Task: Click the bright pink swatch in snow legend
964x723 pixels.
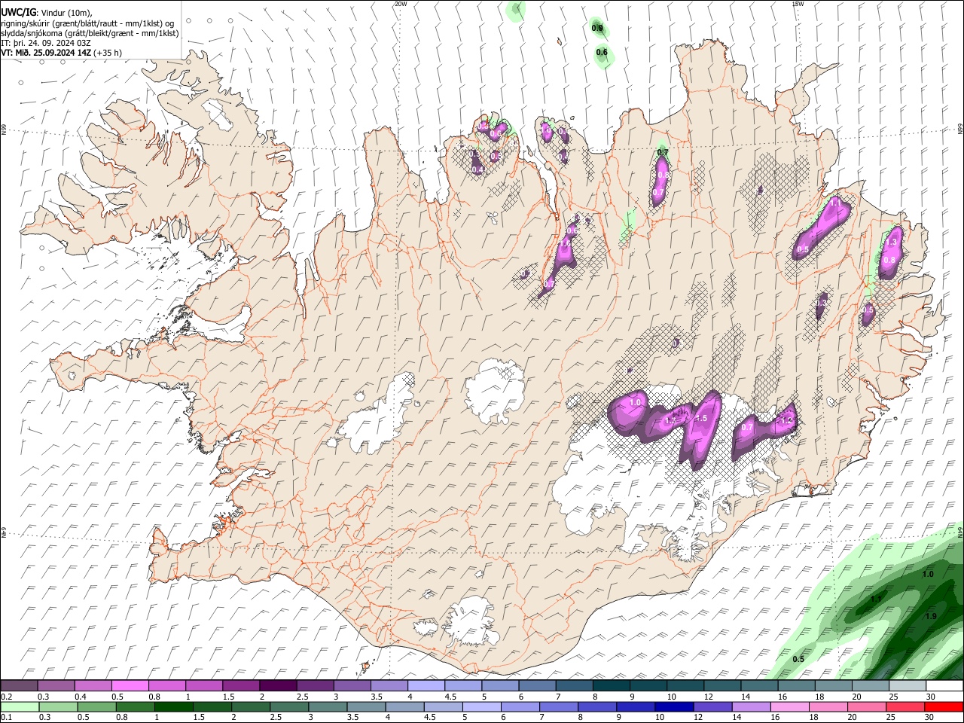Action: coord(130,686)
